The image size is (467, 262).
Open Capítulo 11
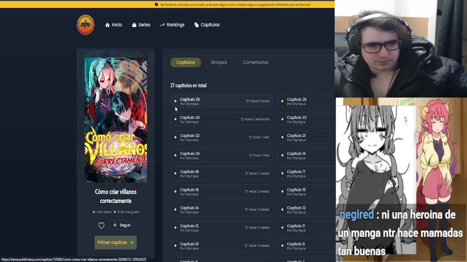pyautogui.click(x=306, y=228)
